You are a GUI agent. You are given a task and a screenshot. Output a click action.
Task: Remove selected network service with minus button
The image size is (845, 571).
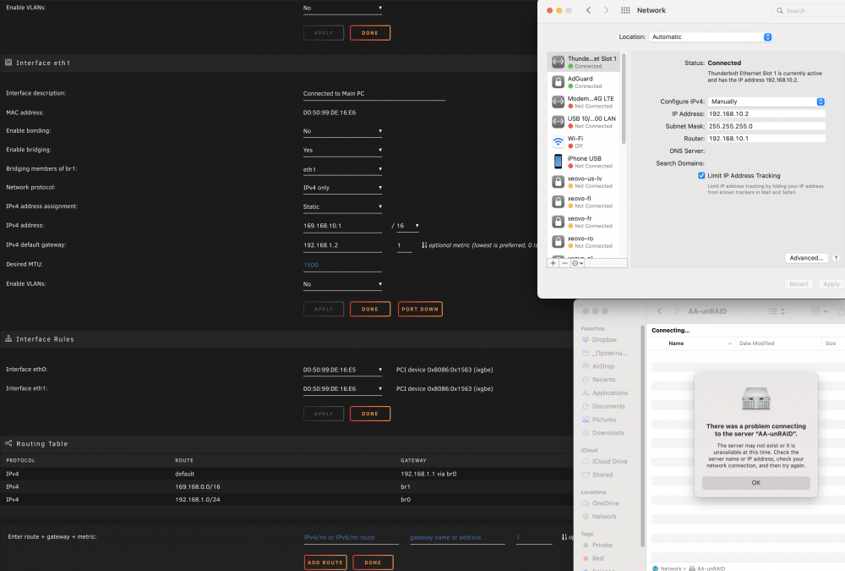(x=564, y=263)
